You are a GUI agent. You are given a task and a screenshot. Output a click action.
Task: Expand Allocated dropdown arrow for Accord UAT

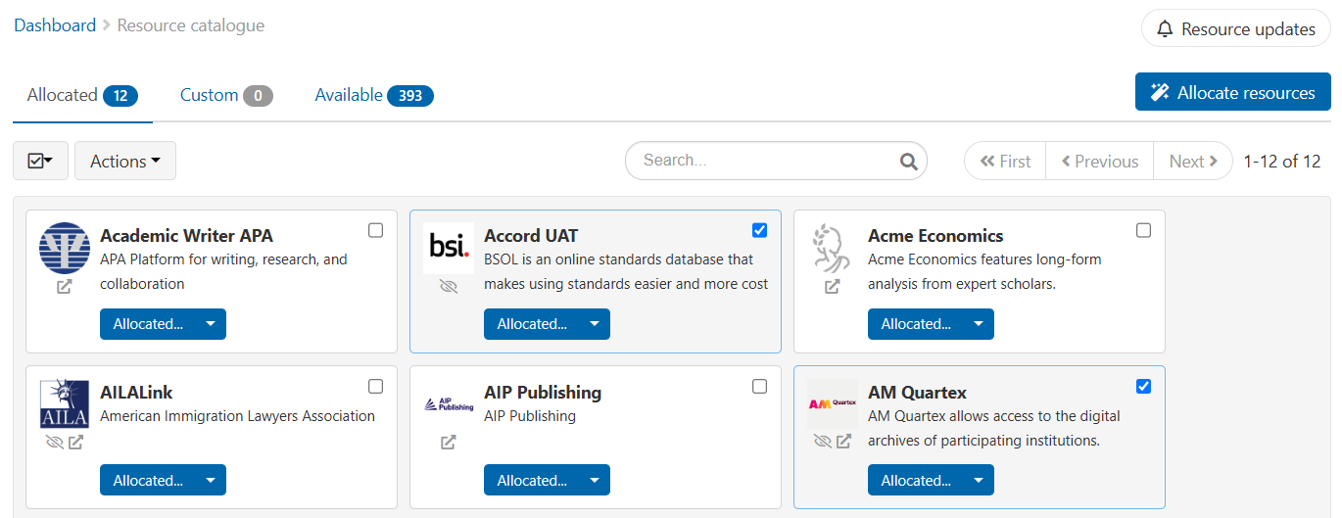click(595, 324)
